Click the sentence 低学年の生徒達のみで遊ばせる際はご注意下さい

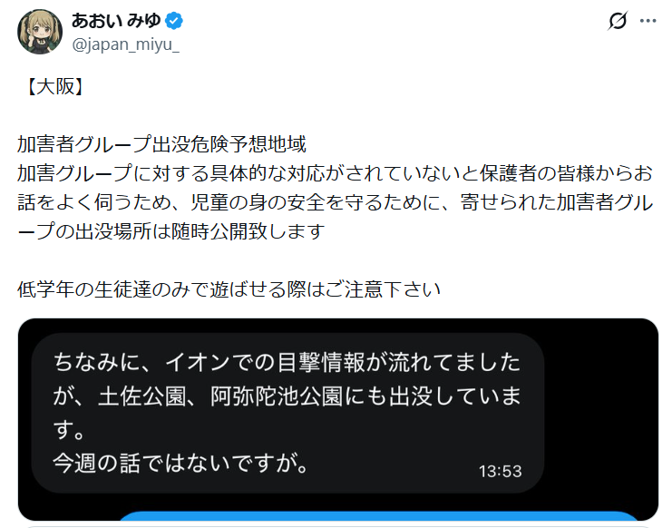pyautogui.click(x=229, y=289)
